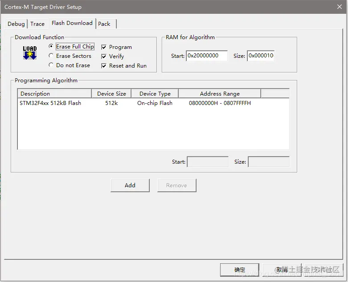Click the On-chip Flash cell
Image resolution: width=348 pixels, height=282 pixels.
tap(155, 103)
